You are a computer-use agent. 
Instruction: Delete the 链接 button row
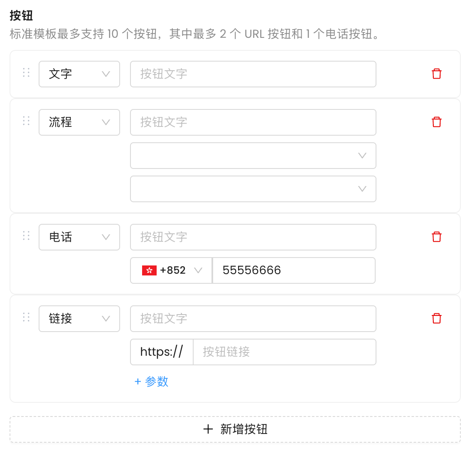(x=436, y=319)
